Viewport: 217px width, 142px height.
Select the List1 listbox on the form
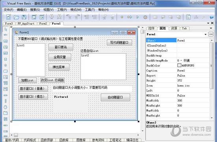(x=31, y=60)
